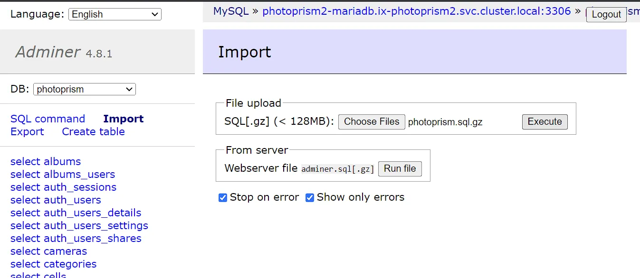Screen dimensions: 640x278
Task: Disable the Show only errors checkbox
Action: point(310,197)
